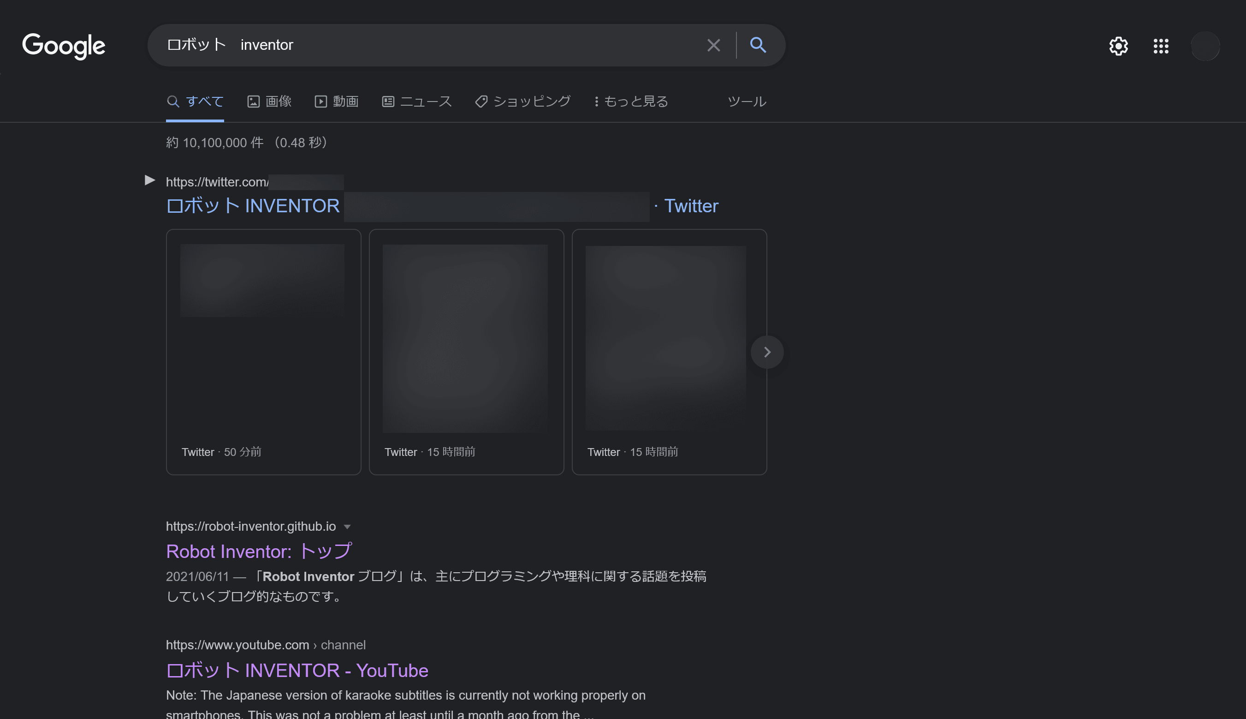
Task: Click the Twitter link after the title
Action: click(x=691, y=206)
